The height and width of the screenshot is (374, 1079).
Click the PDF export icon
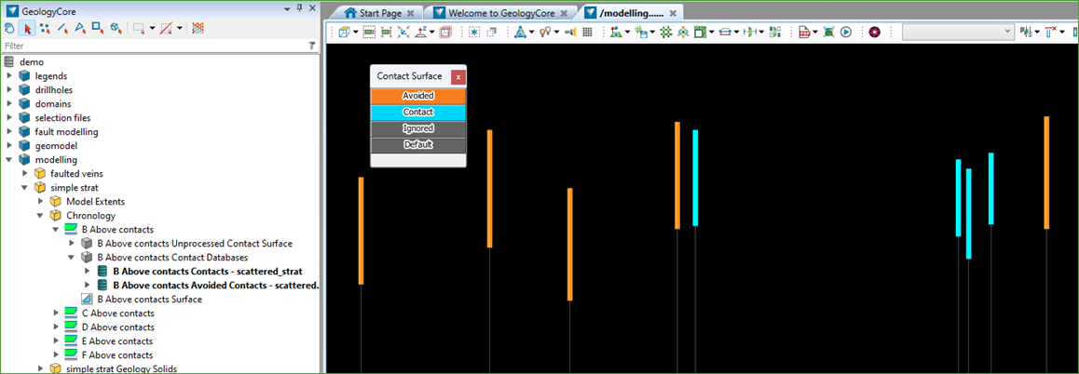pos(804,32)
